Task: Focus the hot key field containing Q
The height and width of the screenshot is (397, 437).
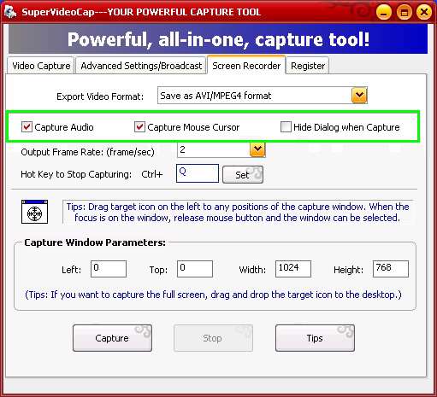Action: coord(198,173)
